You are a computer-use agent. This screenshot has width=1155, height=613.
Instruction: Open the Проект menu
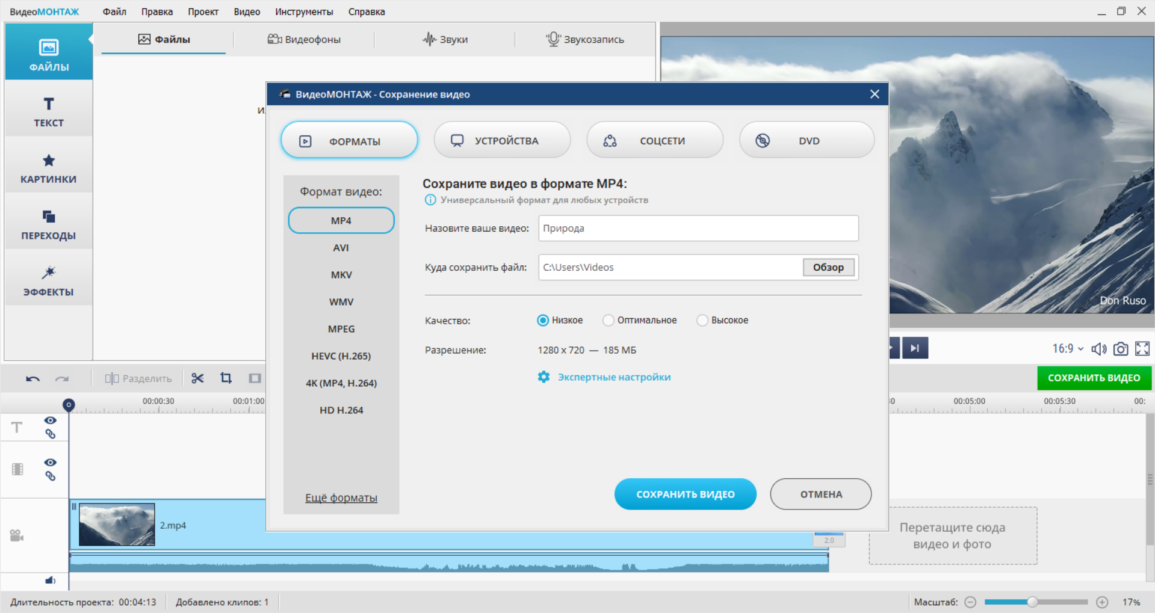click(x=203, y=11)
